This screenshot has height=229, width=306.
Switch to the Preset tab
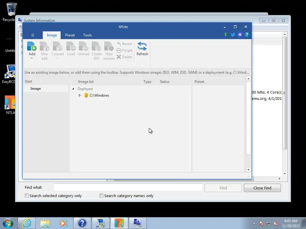(70, 35)
